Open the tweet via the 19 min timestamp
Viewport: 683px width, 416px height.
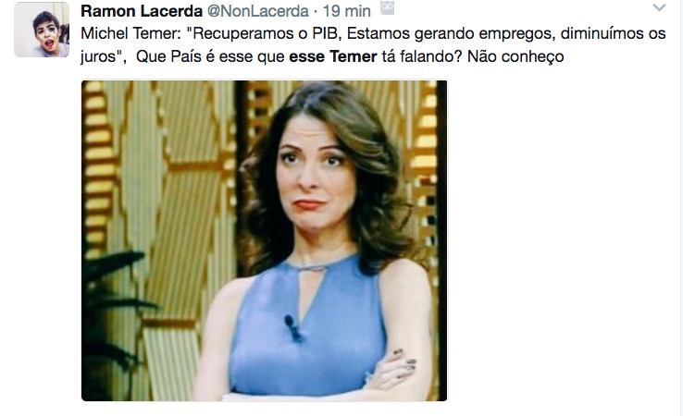(347, 11)
